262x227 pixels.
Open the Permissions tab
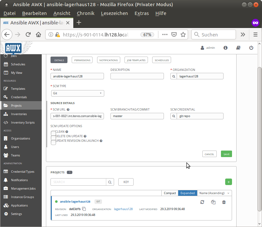click(x=82, y=60)
